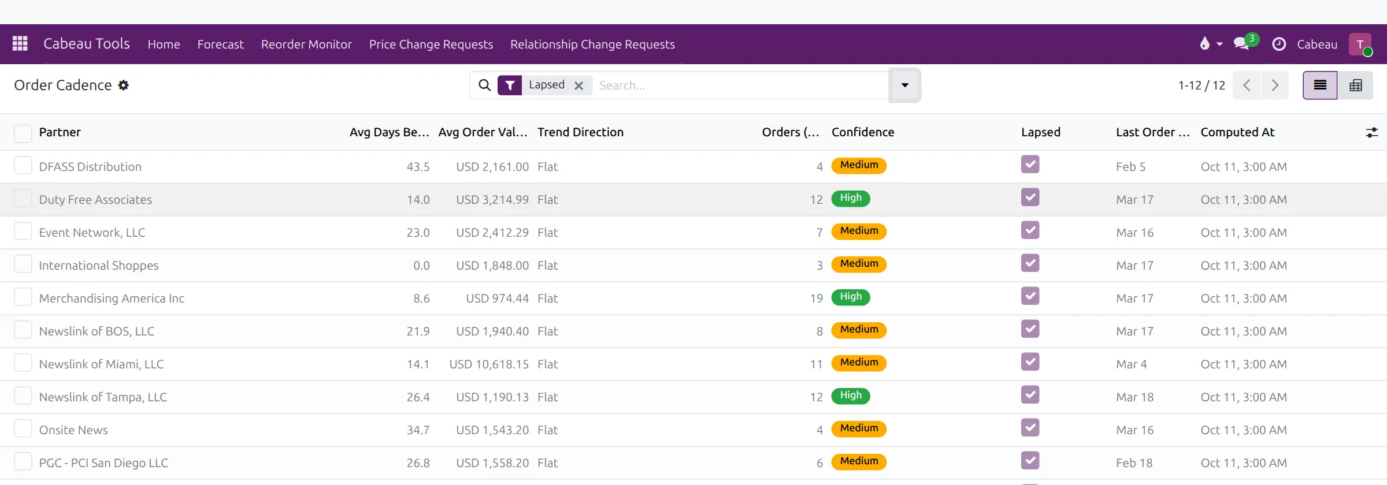The width and height of the screenshot is (1387, 485).
Task: Open the Home menu
Action: tap(164, 44)
